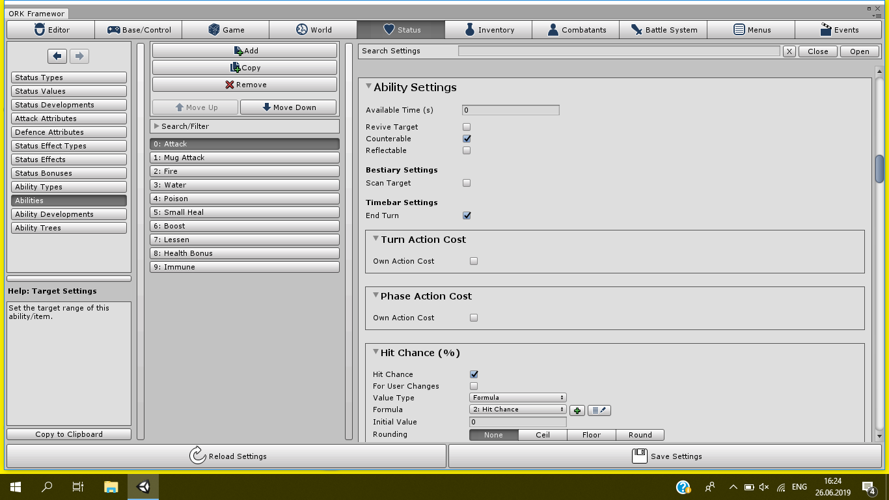Enable the Reflectable checkbox
The image size is (889, 500).
466,150
